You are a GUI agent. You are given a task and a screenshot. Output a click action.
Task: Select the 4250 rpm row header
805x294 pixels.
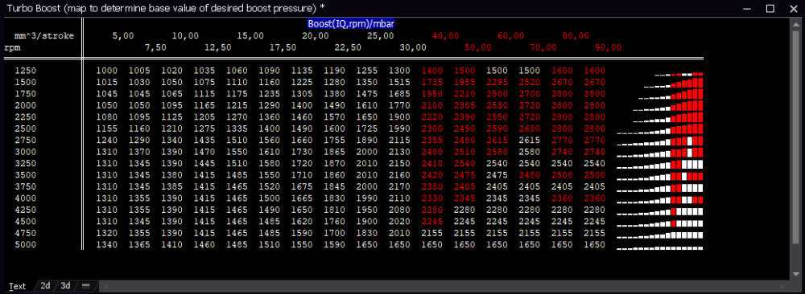click(26, 210)
